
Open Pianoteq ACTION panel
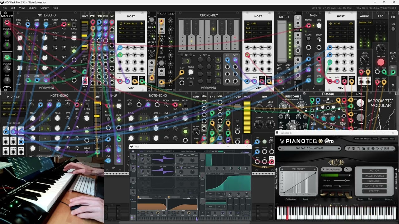[x=374, y=170]
